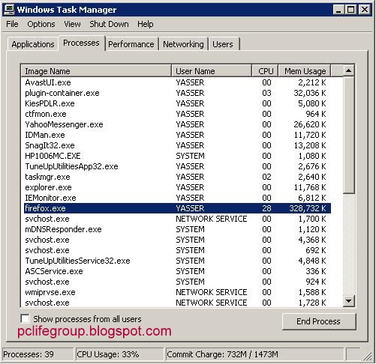Open the Options menu
This screenshot has width=376, height=364.
pyautogui.click(x=41, y=24)
